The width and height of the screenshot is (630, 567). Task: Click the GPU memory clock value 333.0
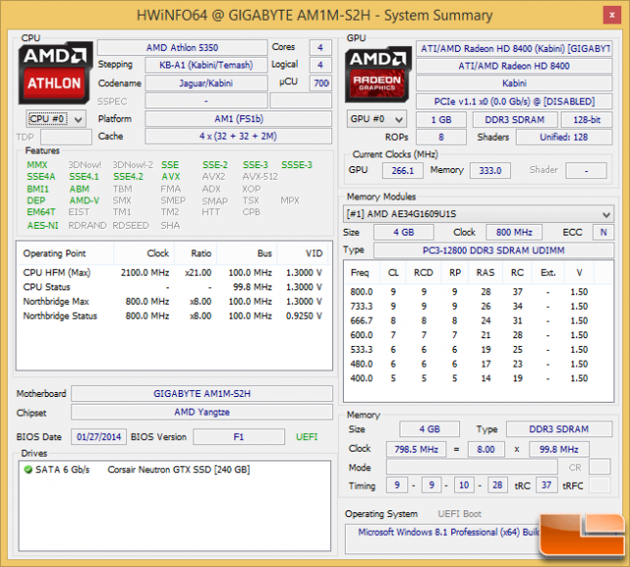point(490,170)
